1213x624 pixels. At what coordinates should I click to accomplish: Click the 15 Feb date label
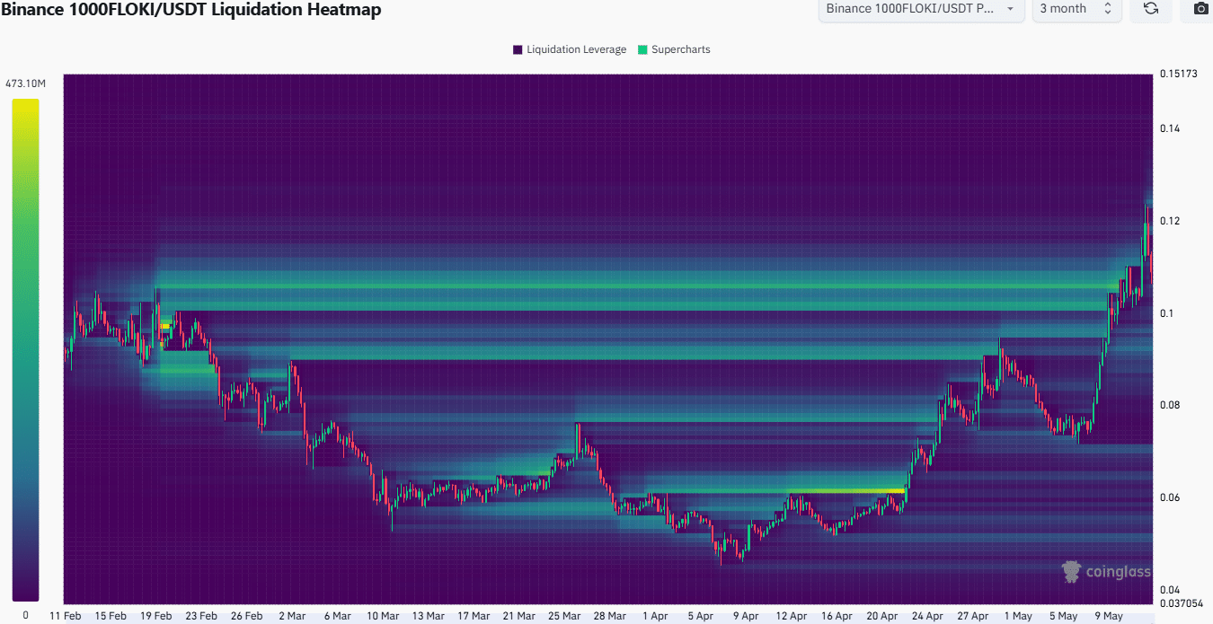[111, 616]
